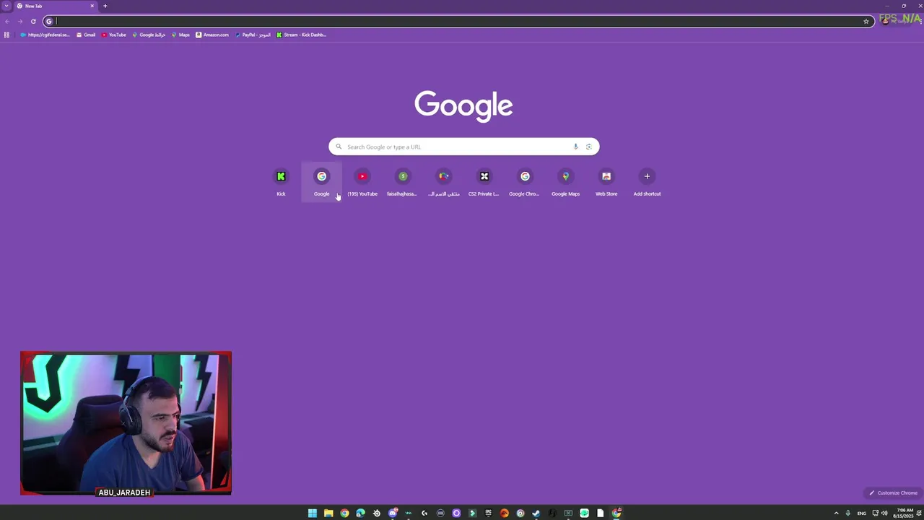
Task: Open the Google Chro... shortcut tile
Action: click(525, 181)
